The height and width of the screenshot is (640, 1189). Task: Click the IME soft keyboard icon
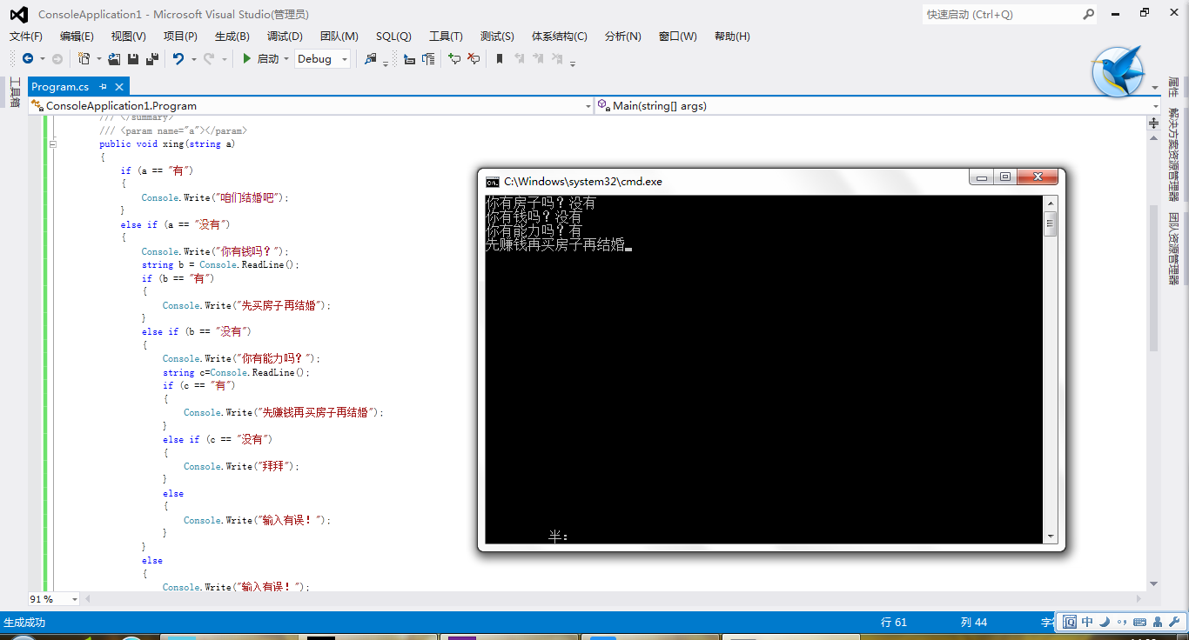pyautogui.click(x=1139, y=622)
